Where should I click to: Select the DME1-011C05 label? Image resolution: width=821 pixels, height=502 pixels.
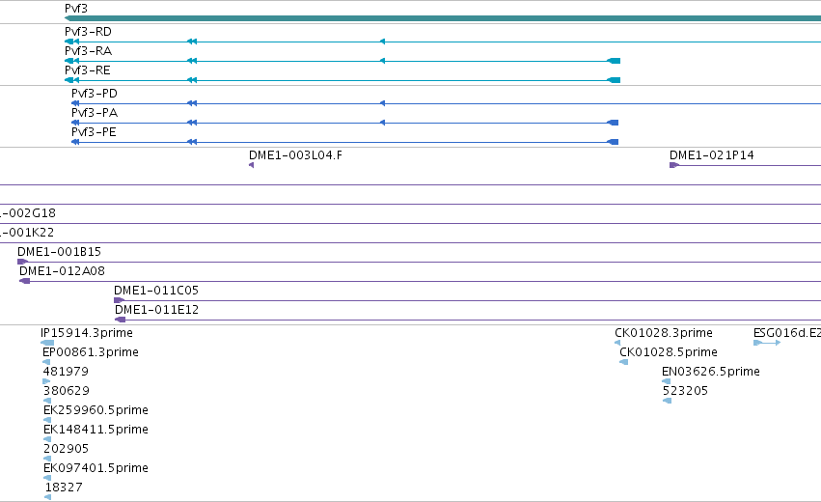[x=156, y=291]
